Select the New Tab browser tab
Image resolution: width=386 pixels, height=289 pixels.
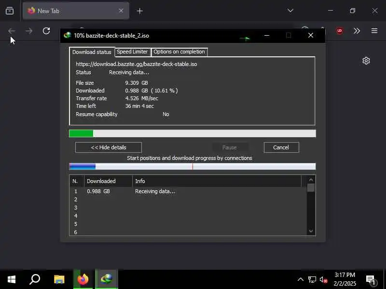click(76, 11)
